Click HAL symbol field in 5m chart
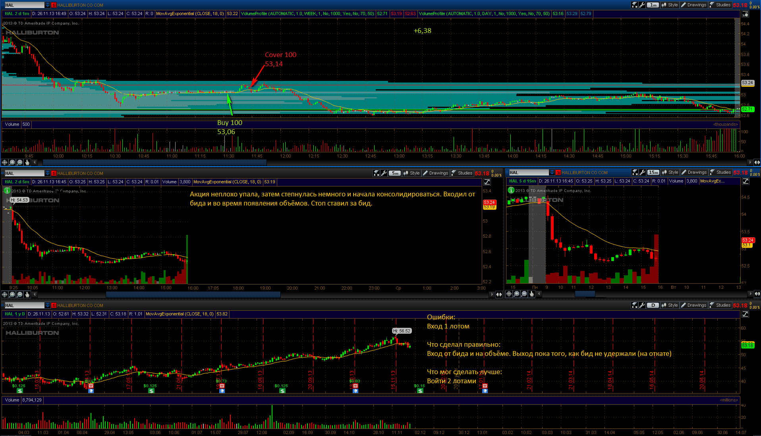 pos(24,173)
